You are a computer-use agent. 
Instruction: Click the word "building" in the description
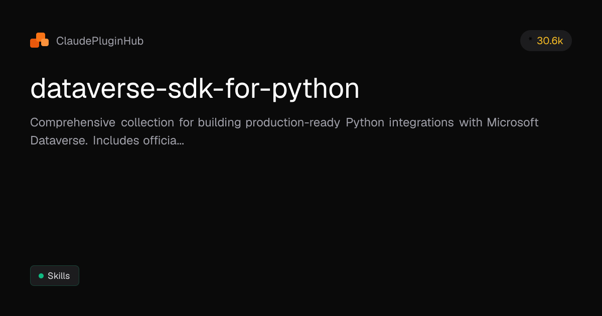(x=219, y=122)
